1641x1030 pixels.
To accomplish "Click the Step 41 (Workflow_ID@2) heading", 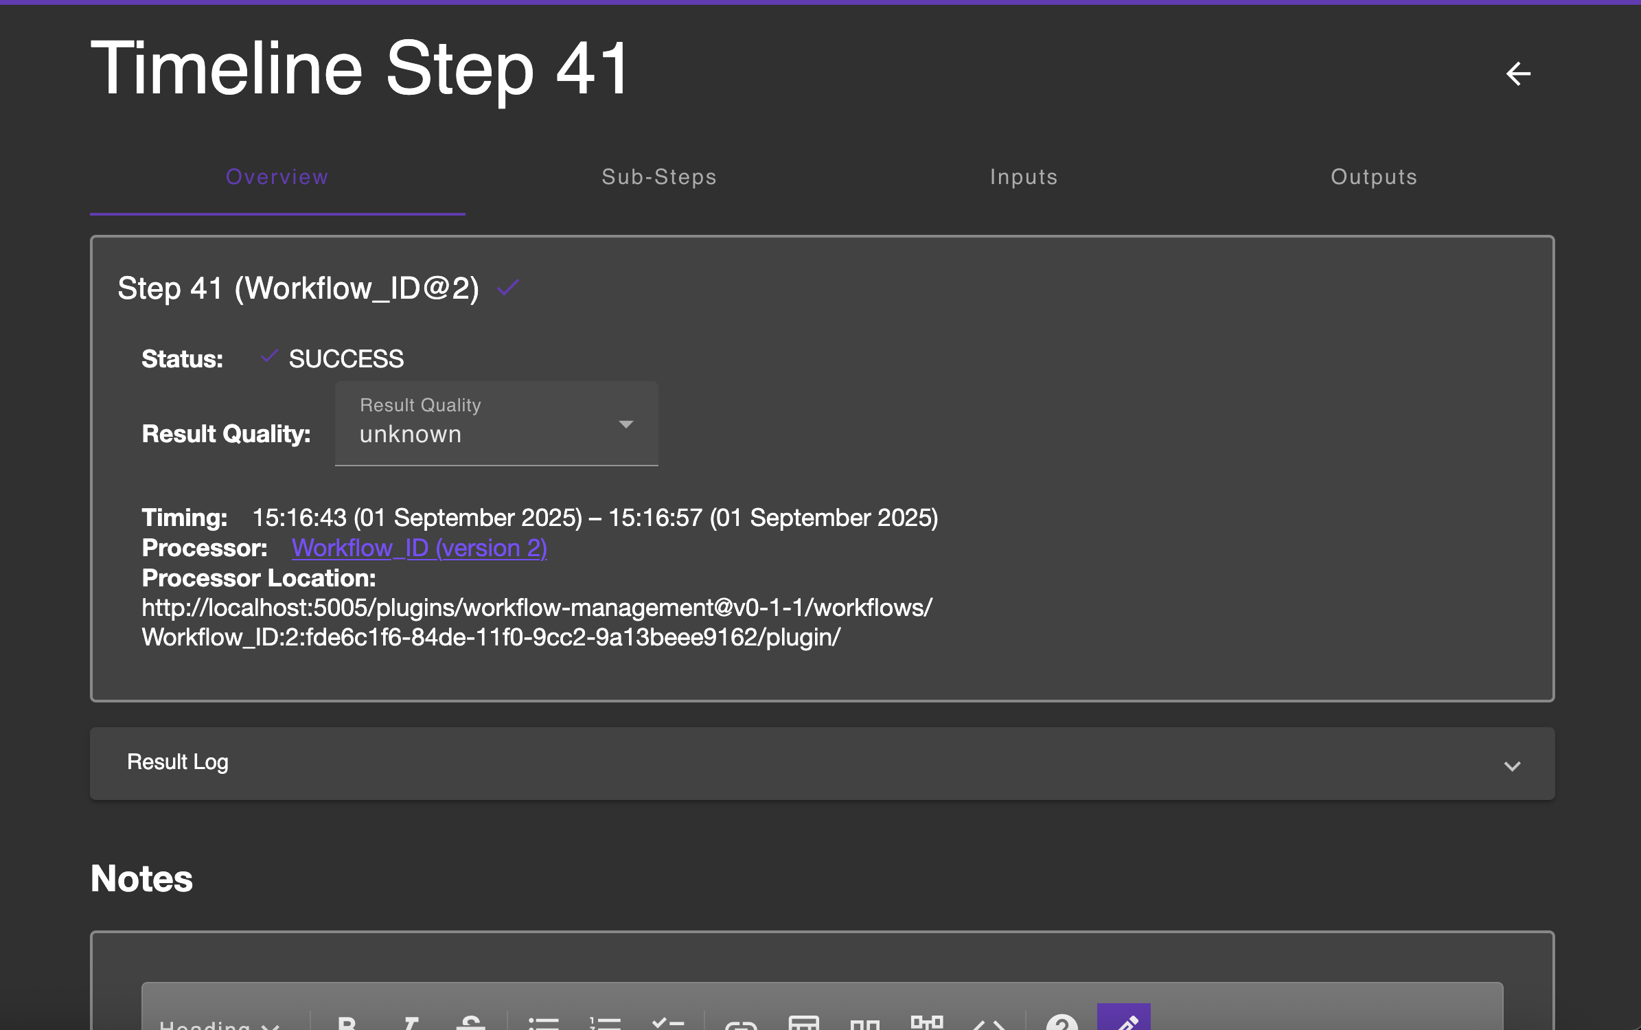I will [x=299, y=288].
